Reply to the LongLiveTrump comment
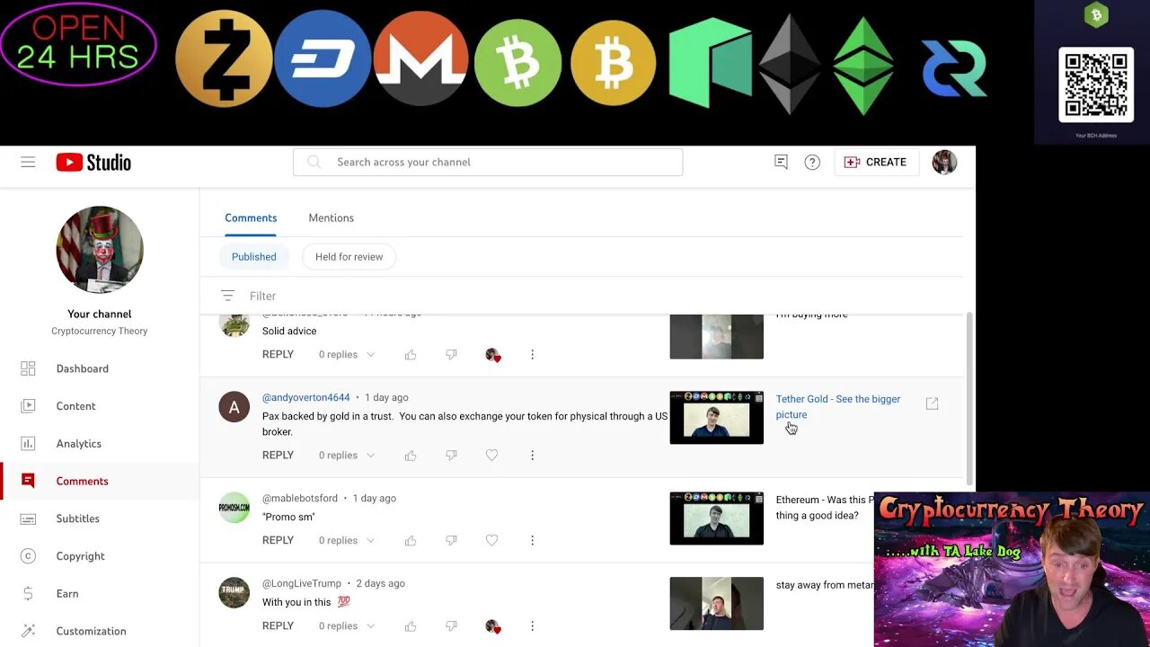Viewport: 1150px width, 647px height. pyautogui.click(x=278, y=625)
